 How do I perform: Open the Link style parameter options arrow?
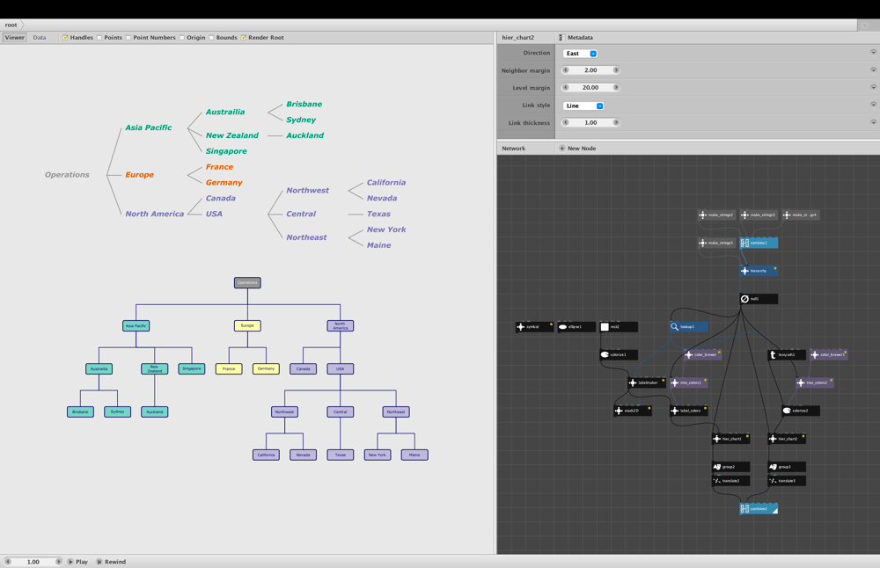(x=873, y=105)
